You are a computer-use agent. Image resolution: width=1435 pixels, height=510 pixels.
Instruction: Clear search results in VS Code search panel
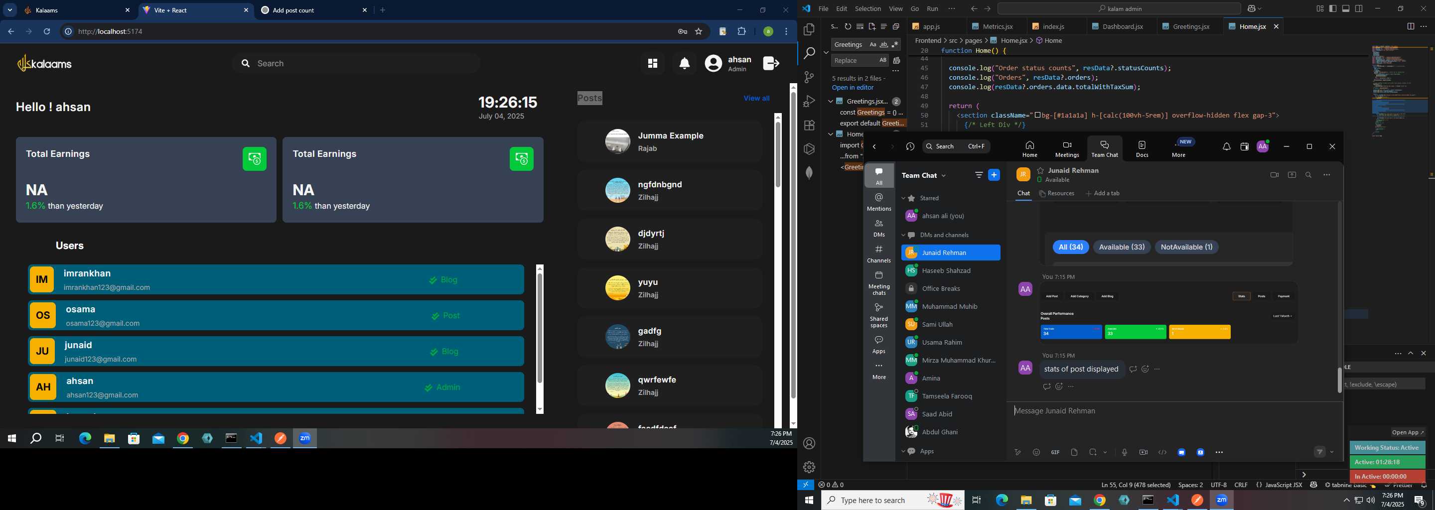[x=860, y=27]
